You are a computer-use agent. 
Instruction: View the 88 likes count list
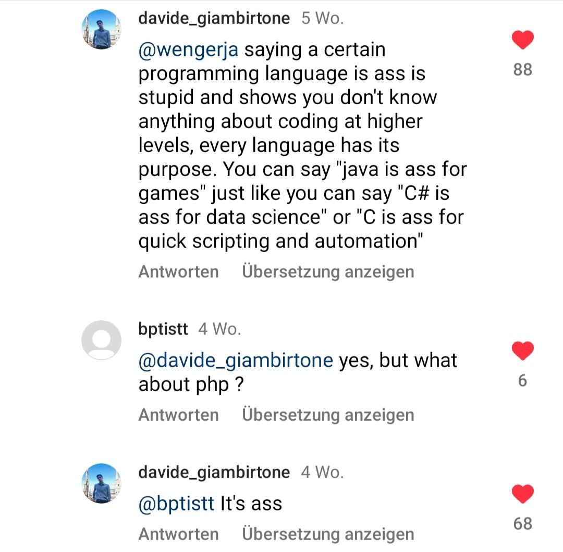522,70
